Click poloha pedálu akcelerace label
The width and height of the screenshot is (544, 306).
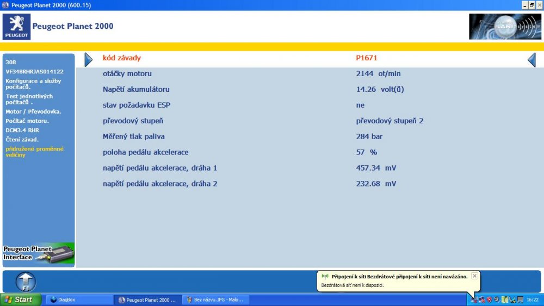tap(145, 152)
